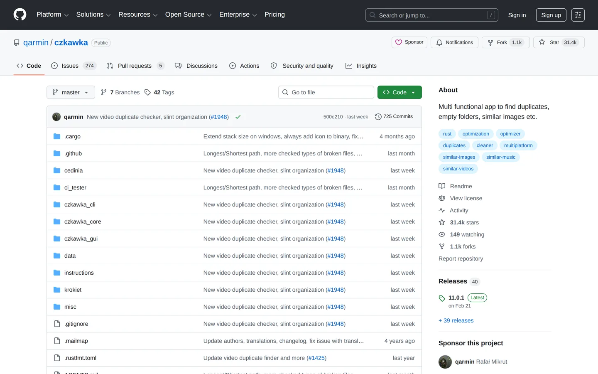Expand the Open Source menu
The image size is (598, 374).
tap(188, 15)
